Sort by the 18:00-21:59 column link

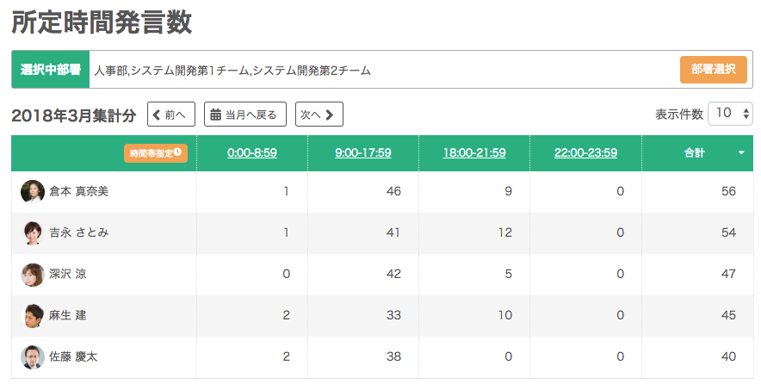point(474,153)
